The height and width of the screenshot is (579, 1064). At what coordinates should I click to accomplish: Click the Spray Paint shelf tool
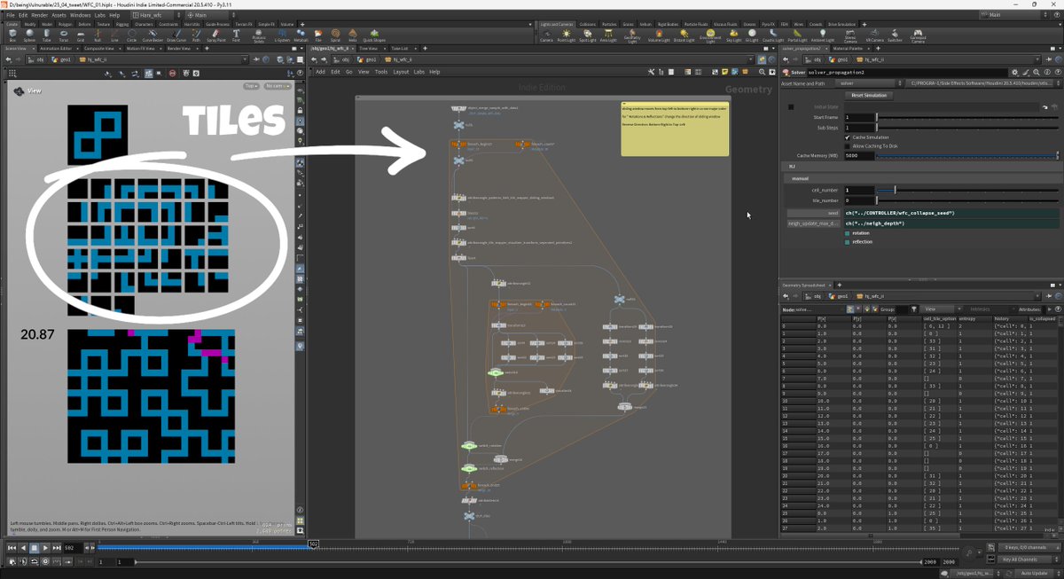pos(215,35)
